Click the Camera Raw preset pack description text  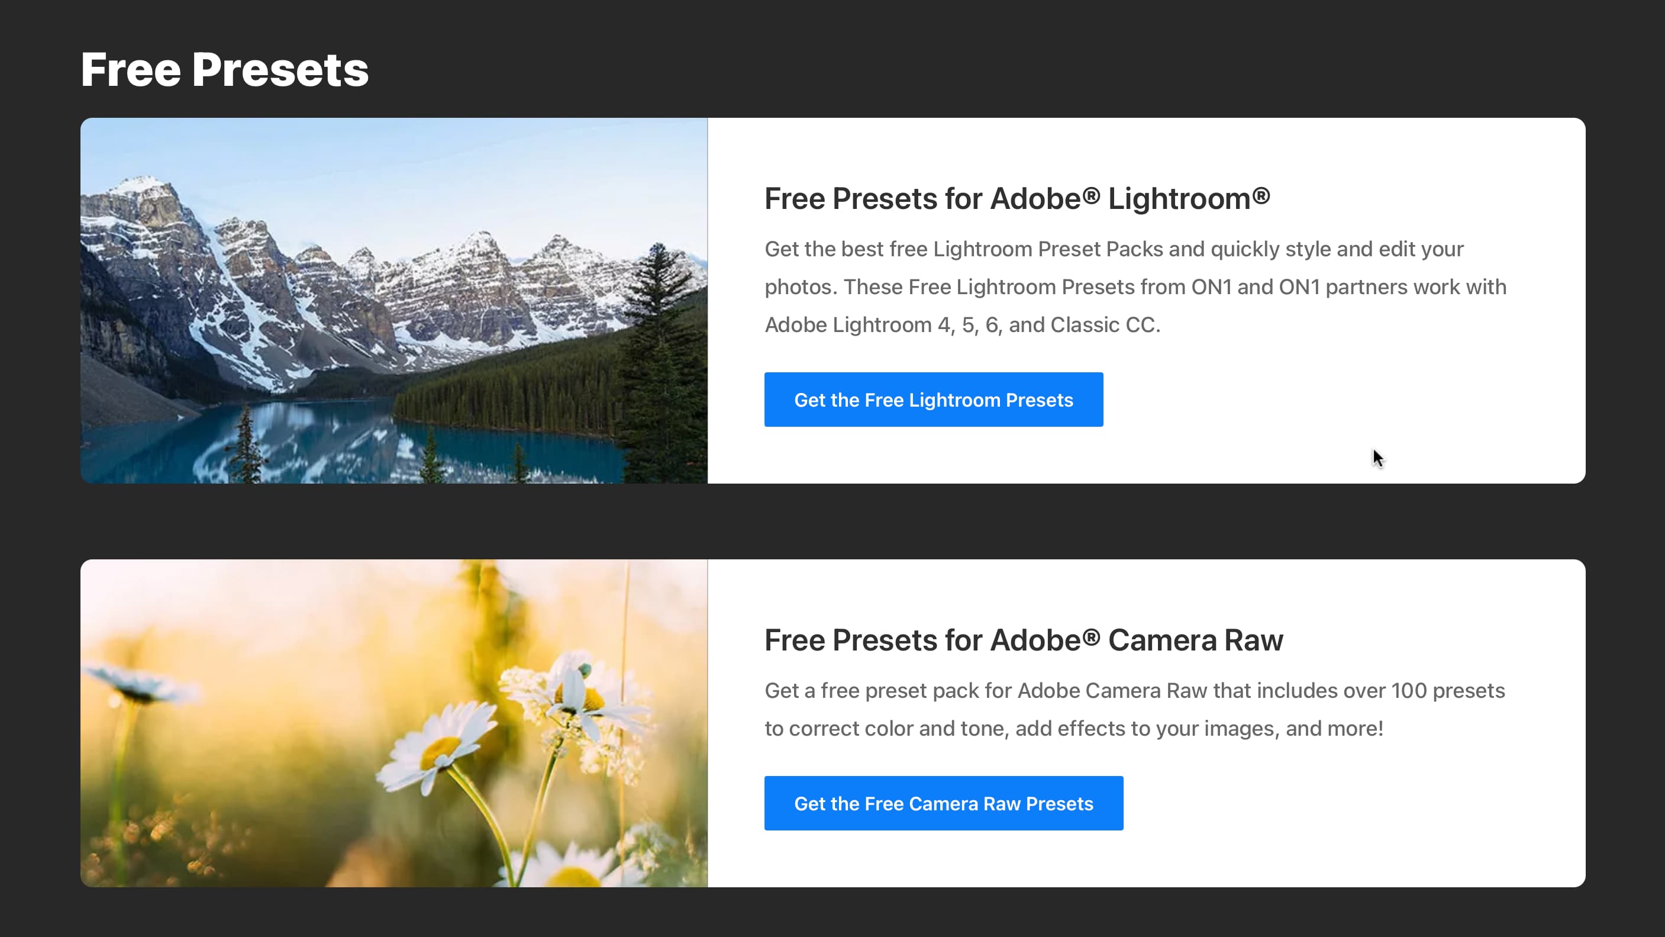[1134, 709]
